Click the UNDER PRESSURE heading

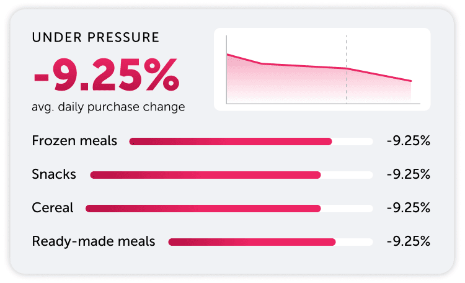pos(95,37)
